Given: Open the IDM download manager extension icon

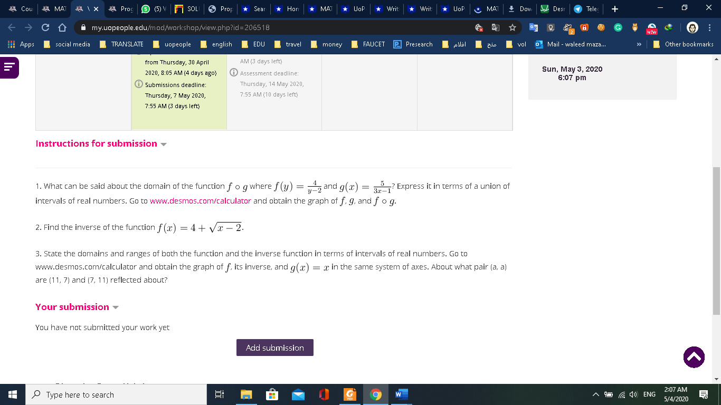Looking at the screenshot, I should click(668, 27).
